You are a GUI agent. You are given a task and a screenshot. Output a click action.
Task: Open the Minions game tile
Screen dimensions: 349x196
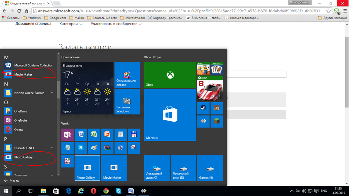[203, 69]
